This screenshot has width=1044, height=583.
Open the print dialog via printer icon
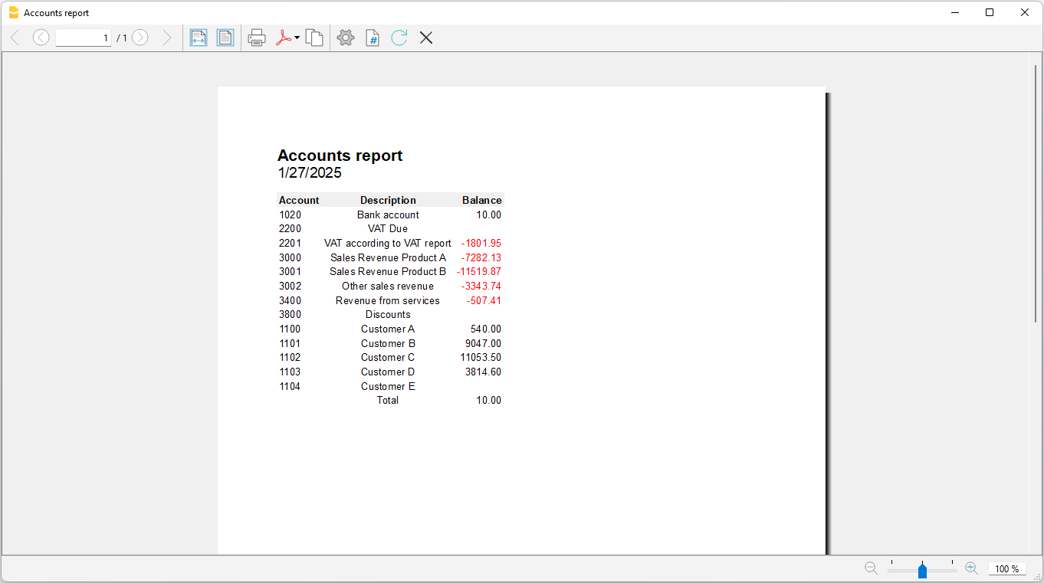(x=256, y=37)
